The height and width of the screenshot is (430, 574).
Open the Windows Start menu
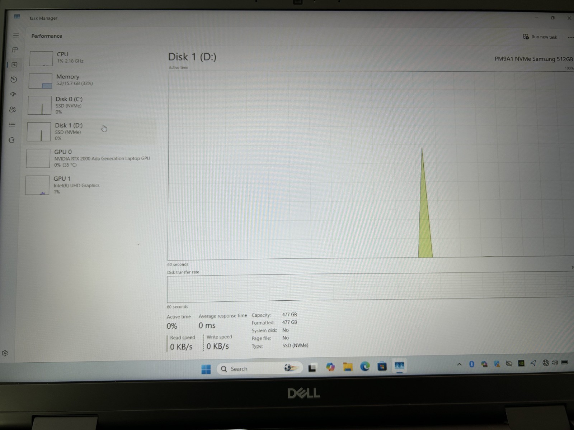[206, 369]
